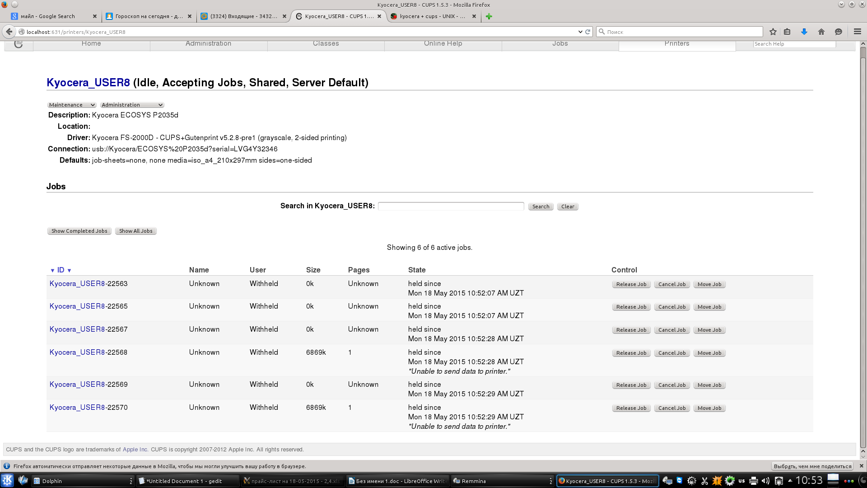Move Job Kyocera_USER8-22570
Image resolution: width=867 pixels, height=488 pixels.
709,408
